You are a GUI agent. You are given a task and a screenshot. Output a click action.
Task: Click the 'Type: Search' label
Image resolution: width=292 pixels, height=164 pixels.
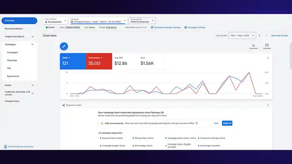pos(89,27)
